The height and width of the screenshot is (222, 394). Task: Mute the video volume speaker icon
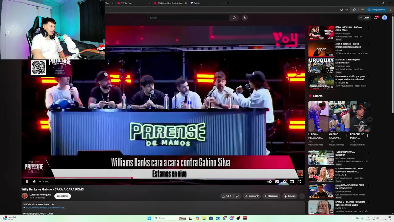34,182
